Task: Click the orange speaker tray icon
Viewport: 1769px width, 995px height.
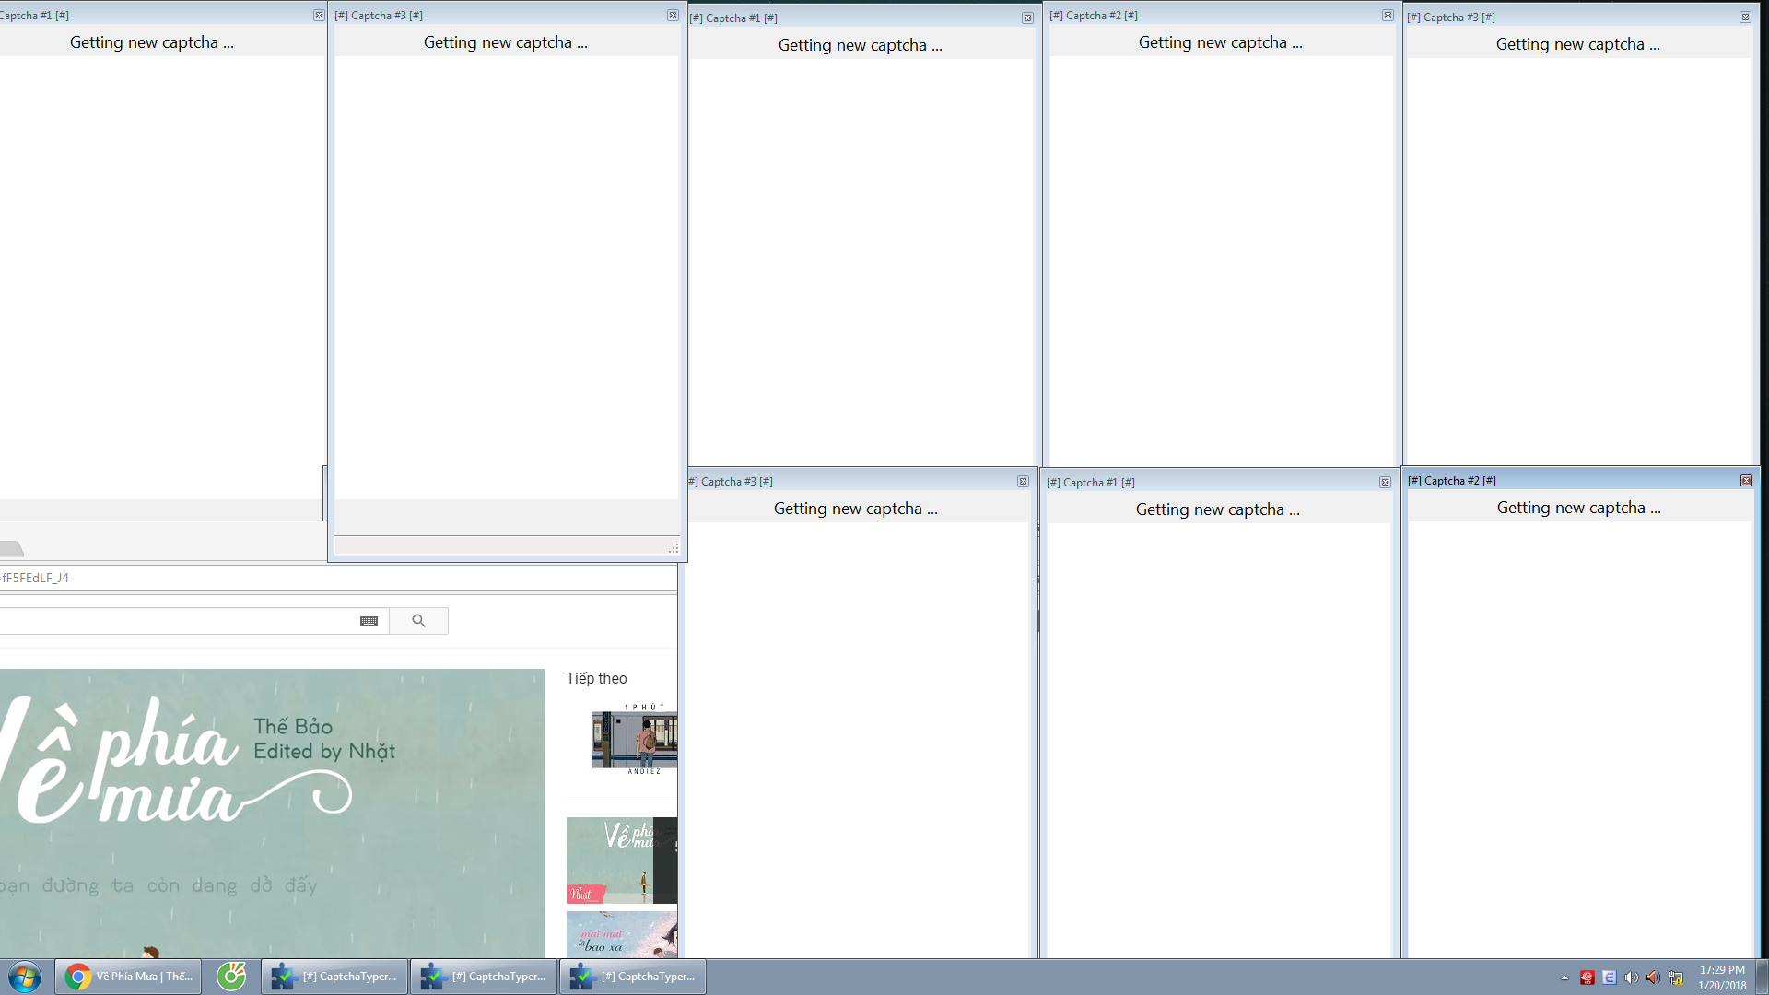Action: pyautogui.click(x=1653, y=977)
